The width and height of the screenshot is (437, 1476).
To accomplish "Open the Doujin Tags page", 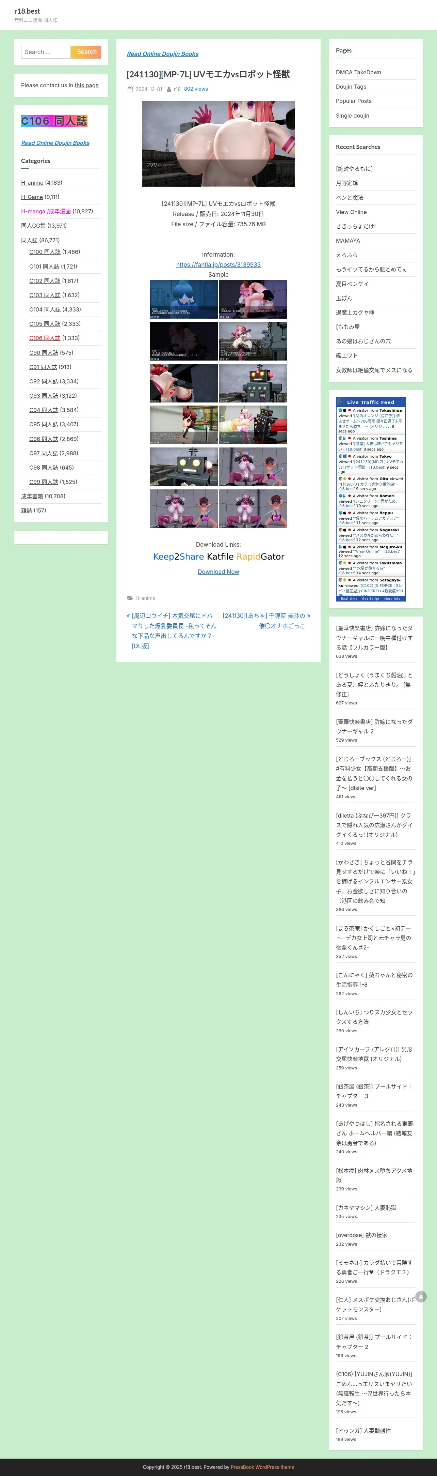I will (x=351, y=87).
